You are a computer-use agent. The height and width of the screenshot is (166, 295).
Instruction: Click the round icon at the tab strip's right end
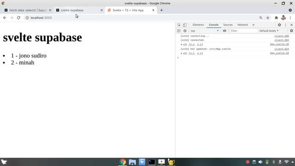tap(290, 10)
